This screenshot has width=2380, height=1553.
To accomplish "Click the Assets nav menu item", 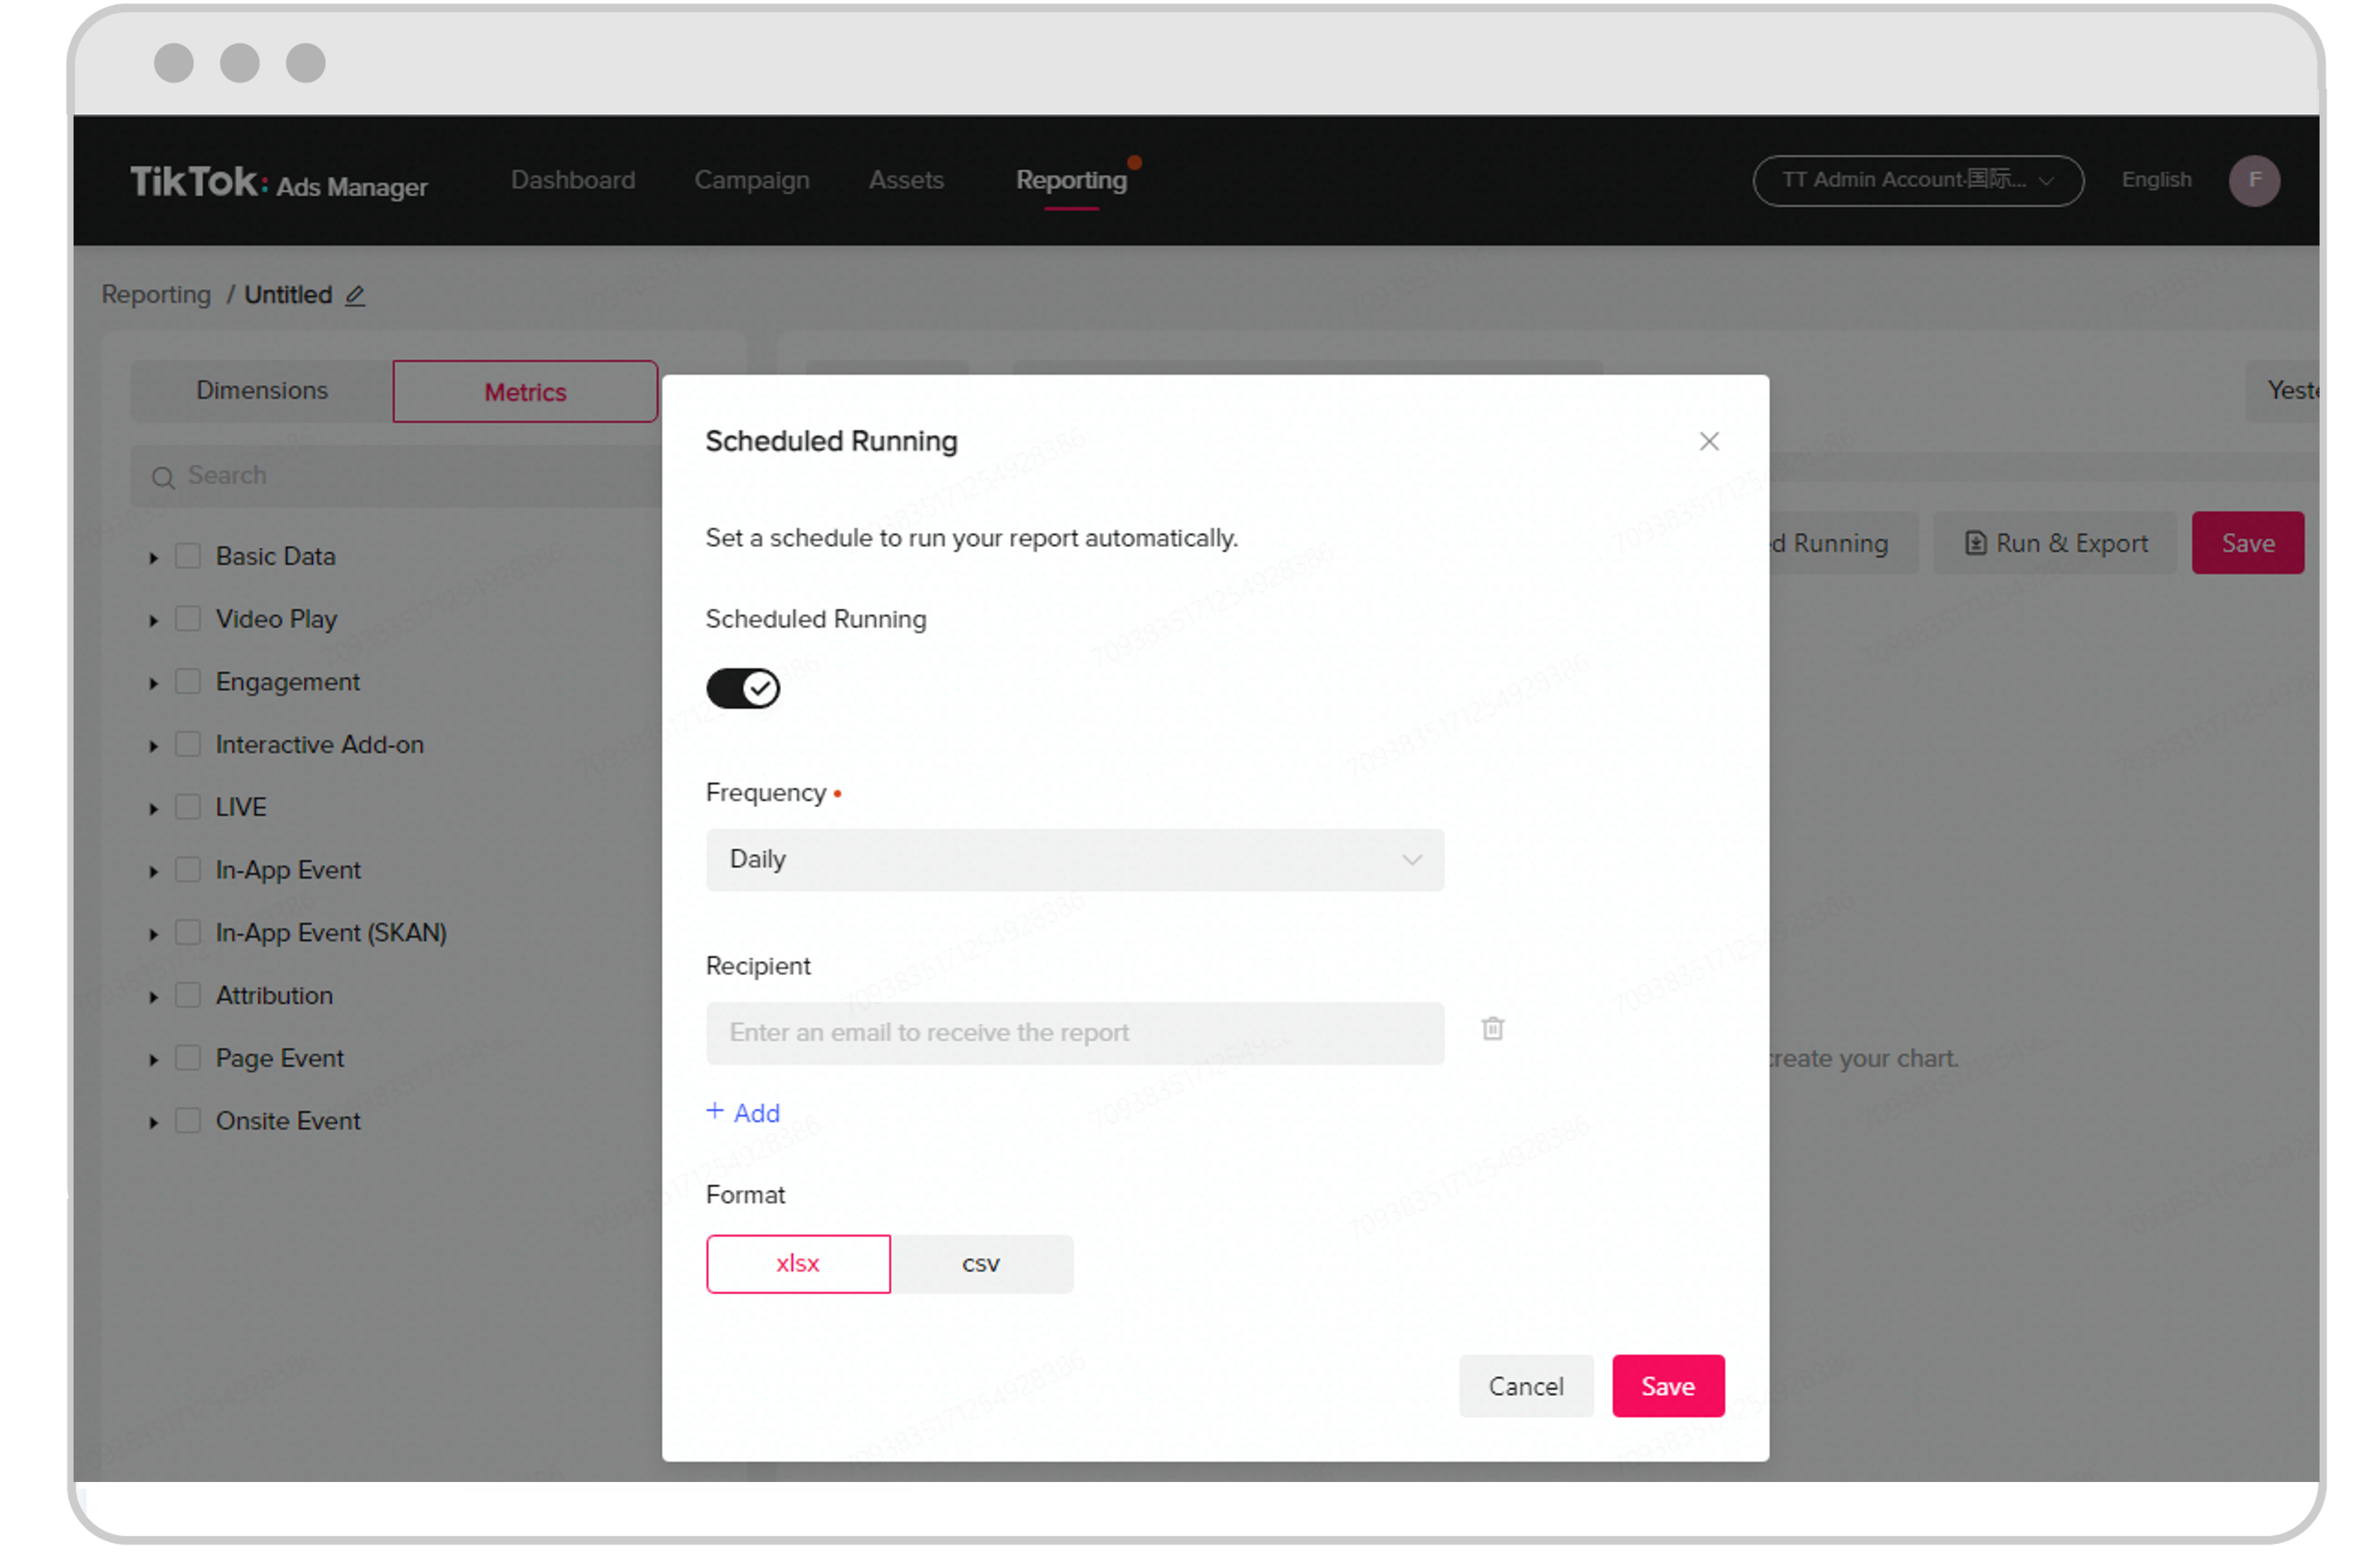I will pyautogui.click(x=905, y=179).
